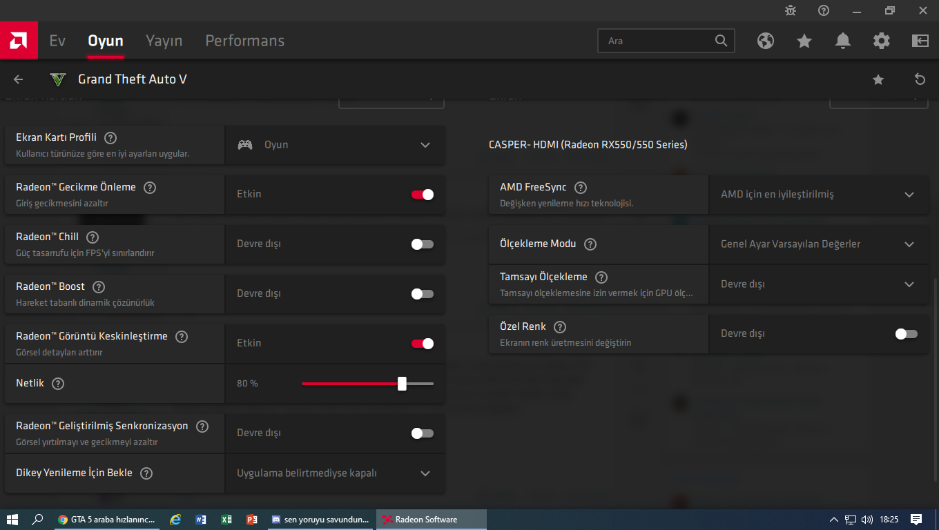
Task: Disable Radeon Görüntü Keskinleştirme toggle
Action: [x=423, y=343]
